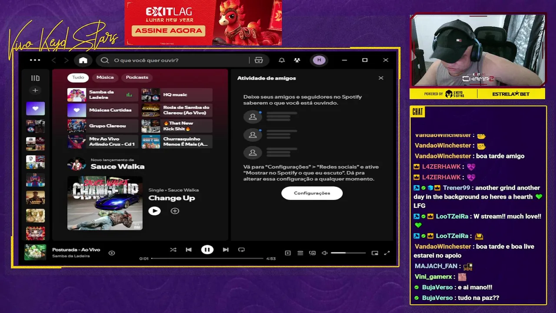Image resolution: width=556 pixels, height=313 pixels.
Task: Add current track to Liked Songs
Action: point(112,253)
